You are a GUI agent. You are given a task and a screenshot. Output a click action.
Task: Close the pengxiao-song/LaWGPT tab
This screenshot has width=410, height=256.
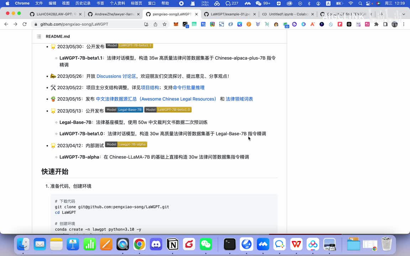point(196,14)
